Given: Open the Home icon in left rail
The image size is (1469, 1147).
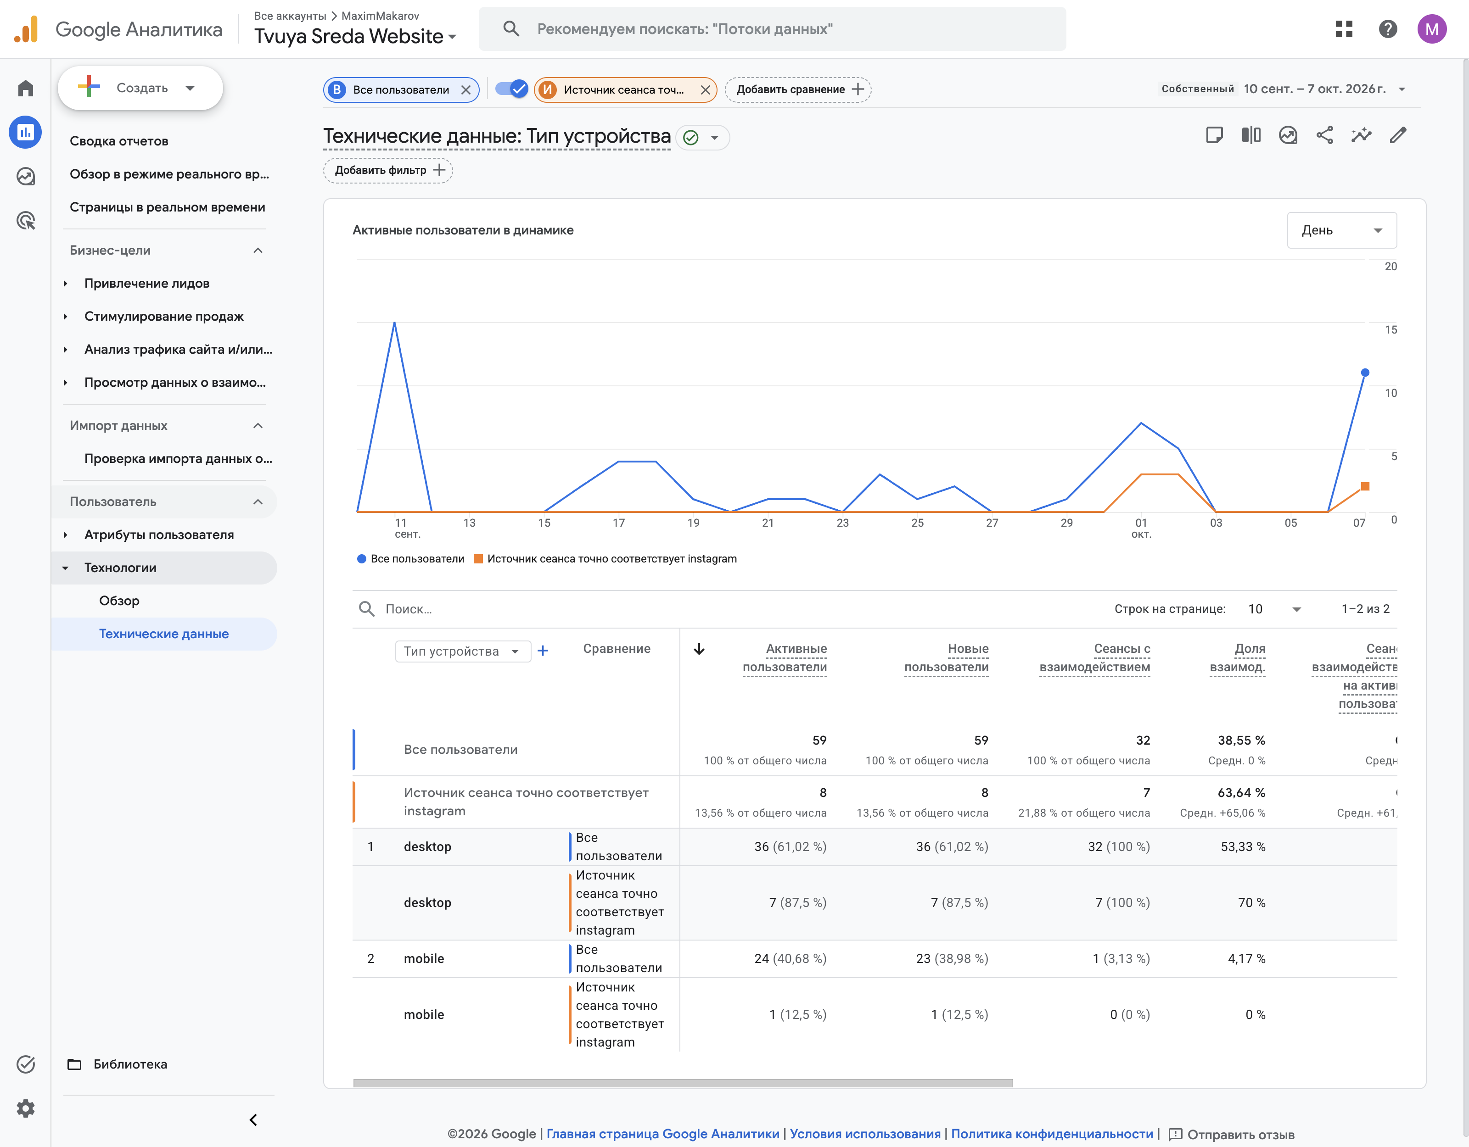Looking at the screenshot, I should click(x=26, y=88).
